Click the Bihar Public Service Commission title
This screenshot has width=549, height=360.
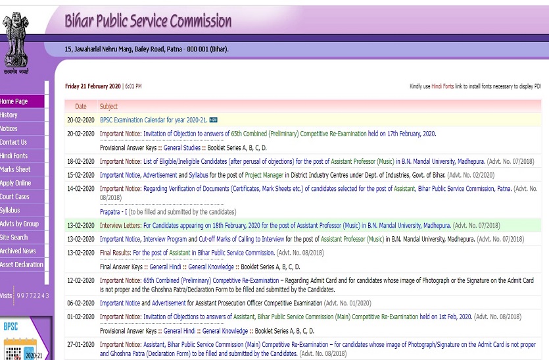click(148, 21)
